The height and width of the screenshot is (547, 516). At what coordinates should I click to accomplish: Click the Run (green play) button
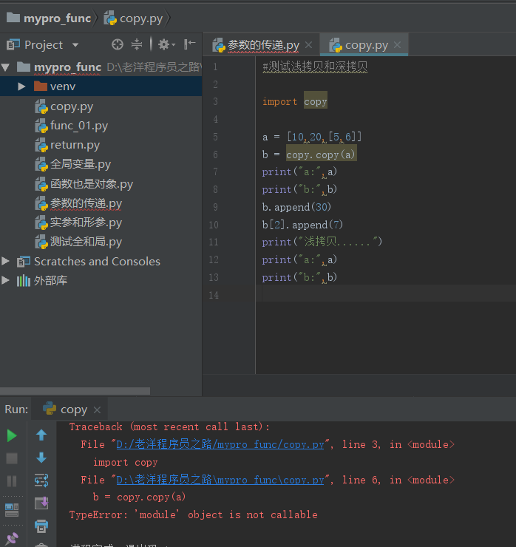(x=12, y=435)
